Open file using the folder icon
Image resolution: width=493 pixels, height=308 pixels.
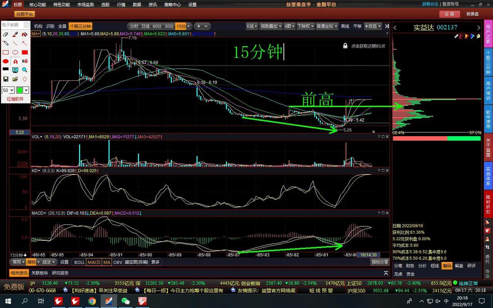coord(15,79)
